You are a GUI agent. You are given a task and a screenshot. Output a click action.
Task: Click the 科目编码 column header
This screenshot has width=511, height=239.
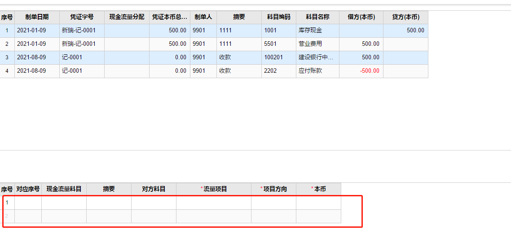coord(278,17)
